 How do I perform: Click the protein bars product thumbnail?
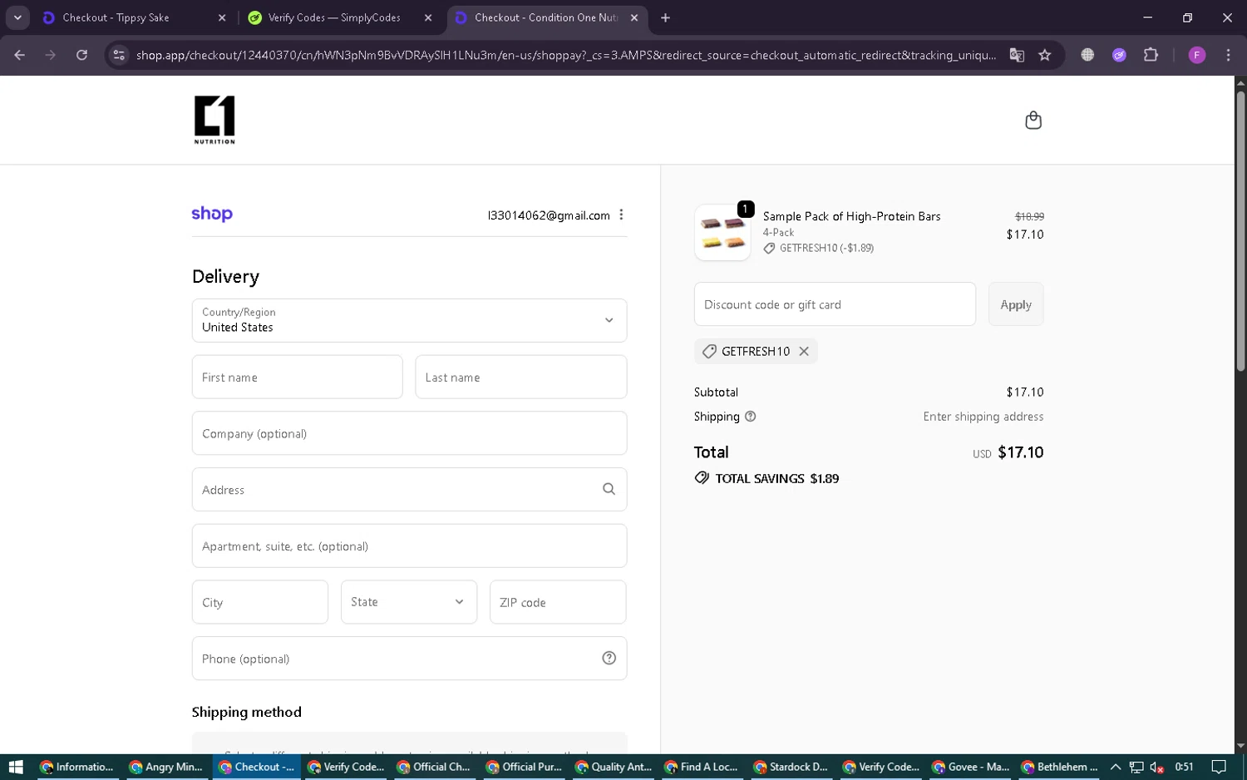pyautogui.click(x=722, y=233)
